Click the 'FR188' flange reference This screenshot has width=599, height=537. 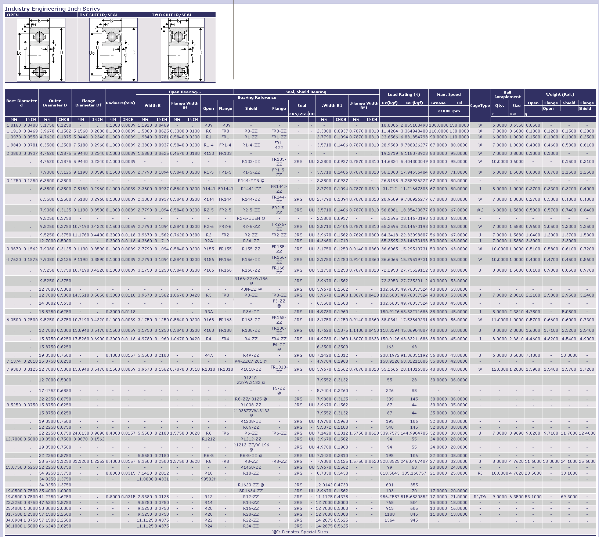point(225,330)
